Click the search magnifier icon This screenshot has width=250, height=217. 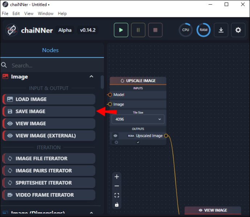[4, 65]
